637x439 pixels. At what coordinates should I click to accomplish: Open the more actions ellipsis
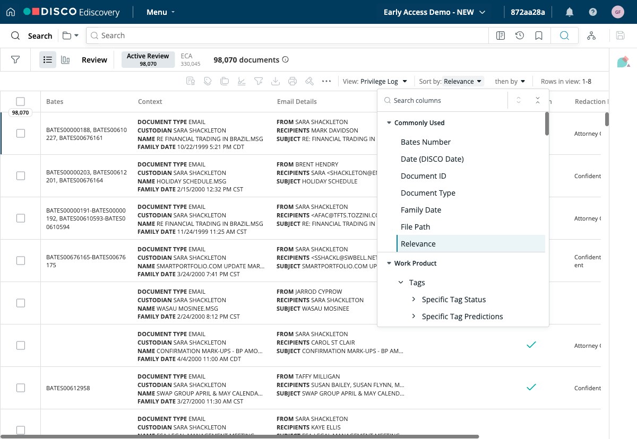pyautogui.click(x=326, y=81)
